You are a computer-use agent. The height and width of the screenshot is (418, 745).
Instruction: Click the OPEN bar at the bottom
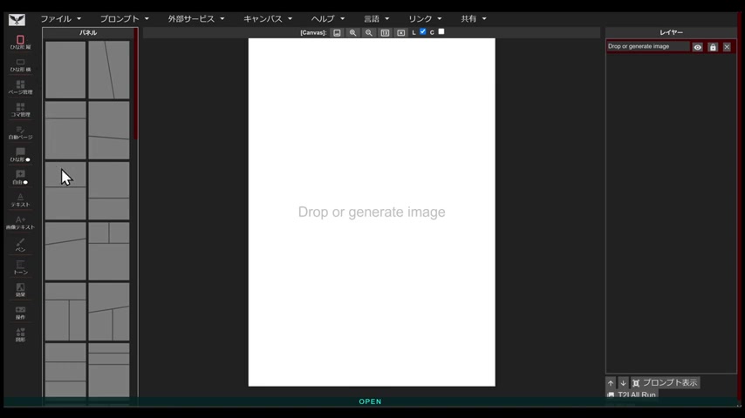pyautogui.click(x=370, y=401)
